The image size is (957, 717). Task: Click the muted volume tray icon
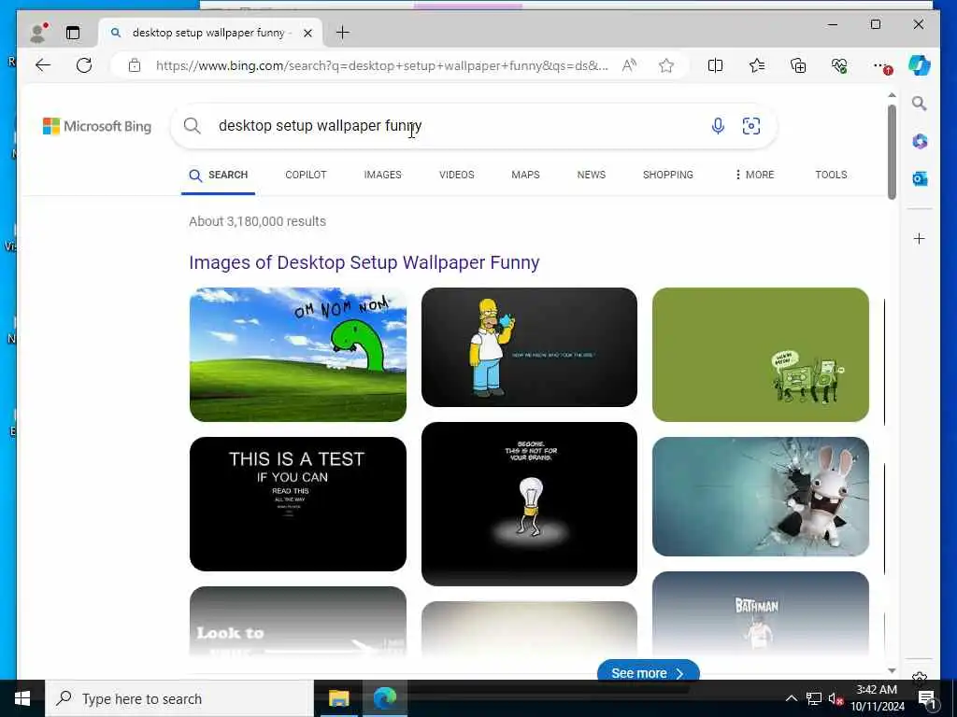coord(835,698)
